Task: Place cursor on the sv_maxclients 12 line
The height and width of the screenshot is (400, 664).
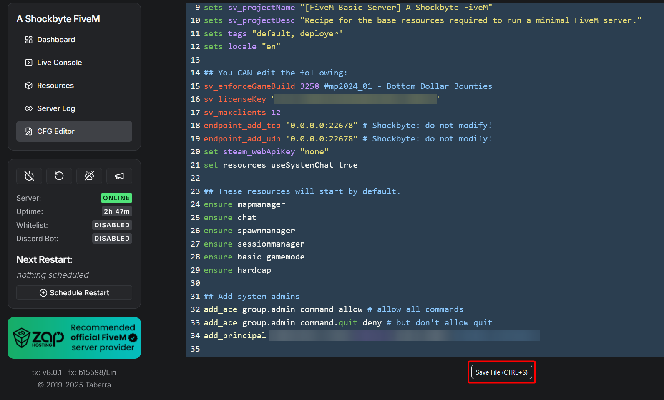Action: [242, 113]
